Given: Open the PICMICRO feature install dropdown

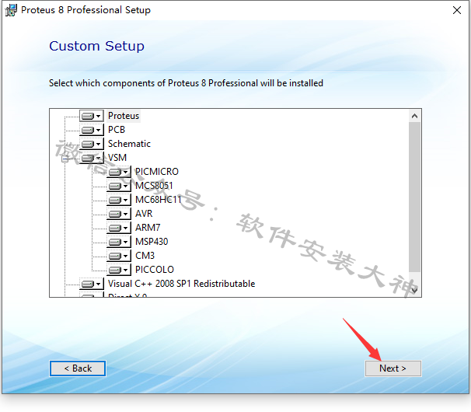Looking at the screenshot, I should click(119, 172).
